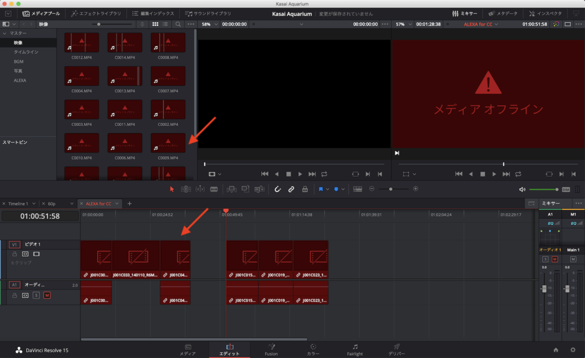Activate the blade edit tool
This screenshot has width=585, height=358.
click(214, 189)
